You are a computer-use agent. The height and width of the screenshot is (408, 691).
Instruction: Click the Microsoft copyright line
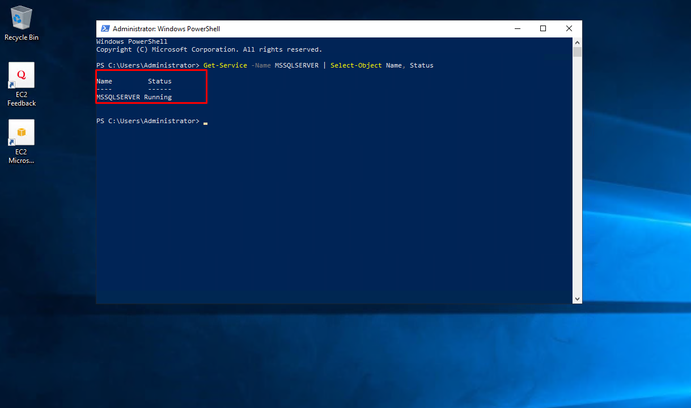point(209,50)
